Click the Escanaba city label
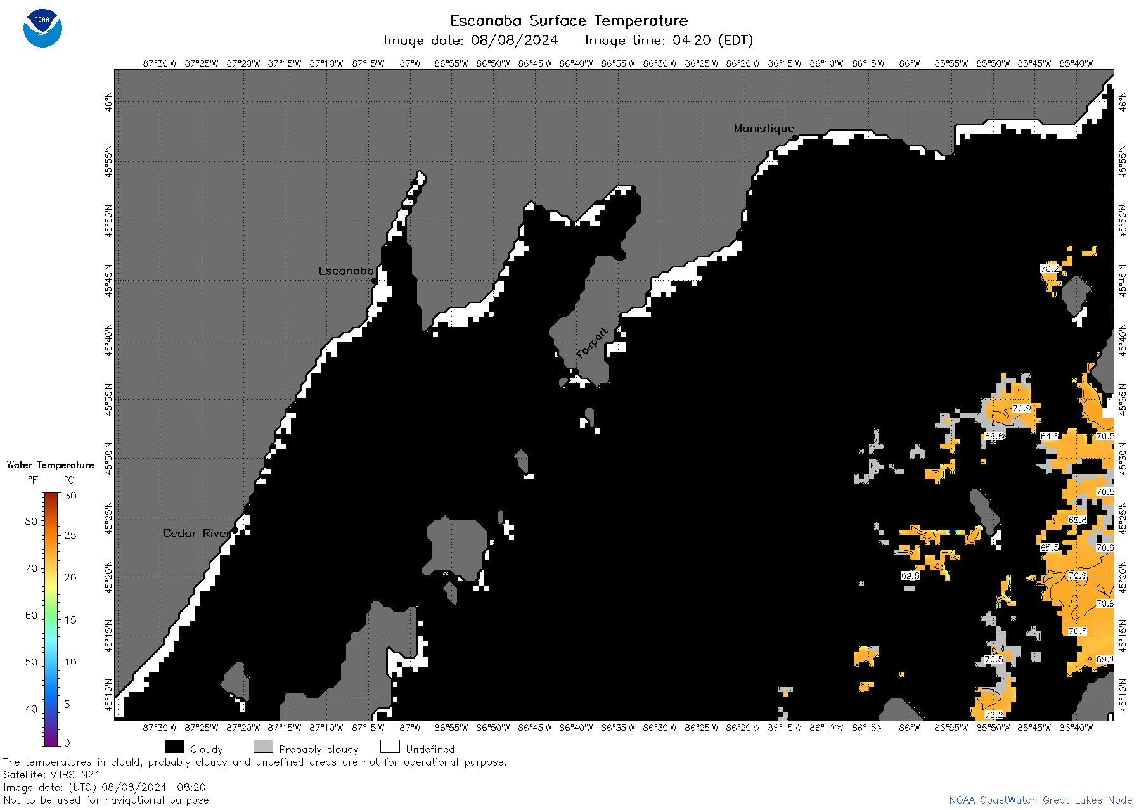 tap(346, 271)
